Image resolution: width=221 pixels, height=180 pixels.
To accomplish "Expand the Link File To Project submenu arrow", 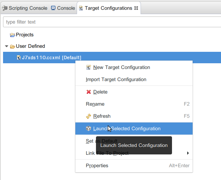I will pyautogui.click(x=188, y=153).
